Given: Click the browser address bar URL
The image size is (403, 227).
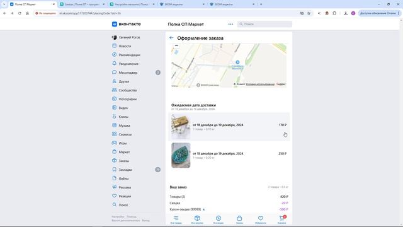Looking at the screenshot, I should (x=90, y=13).
